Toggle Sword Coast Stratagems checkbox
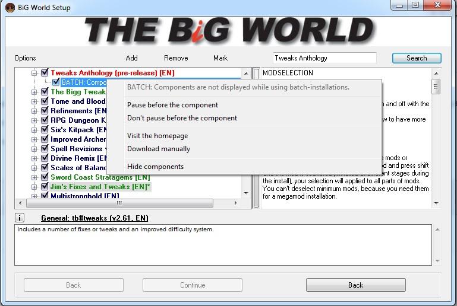 pyautogui.click(x=45, y=177)
